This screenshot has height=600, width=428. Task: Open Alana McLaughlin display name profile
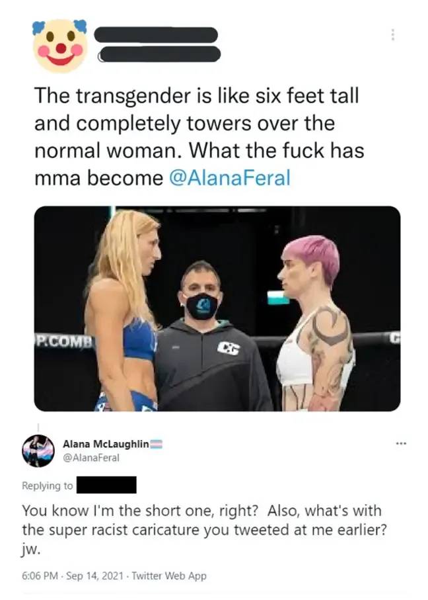click(x=106, y=444)
